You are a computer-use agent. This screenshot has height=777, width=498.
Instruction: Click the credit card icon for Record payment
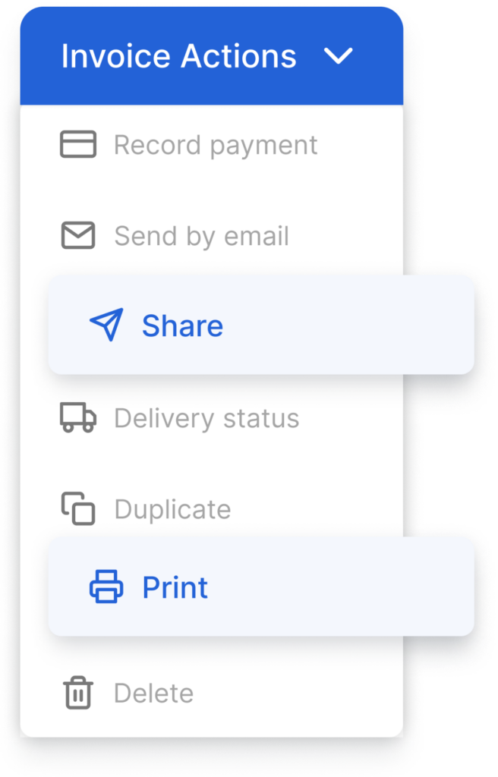(x=78, y=144)
